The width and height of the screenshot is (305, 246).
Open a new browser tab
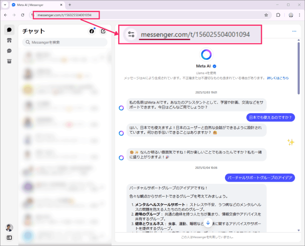pyautogui.click(x=70, y=5)
